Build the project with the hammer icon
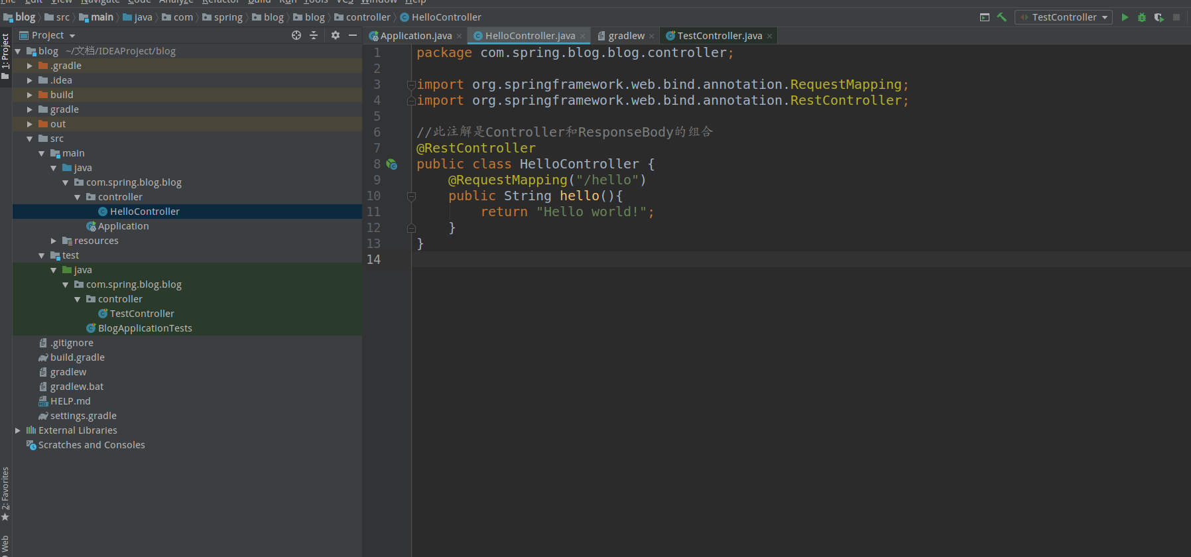The height and width of the screenshot is (557, 1191). coord(1002,17)
